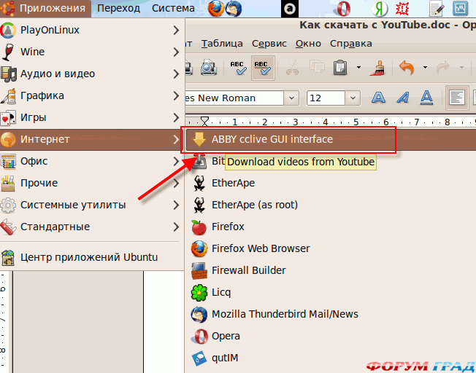This screenshot has width=476, height=373.
Task: Open the Redo history dropdown arrow
Action: (x=461, y=67)
